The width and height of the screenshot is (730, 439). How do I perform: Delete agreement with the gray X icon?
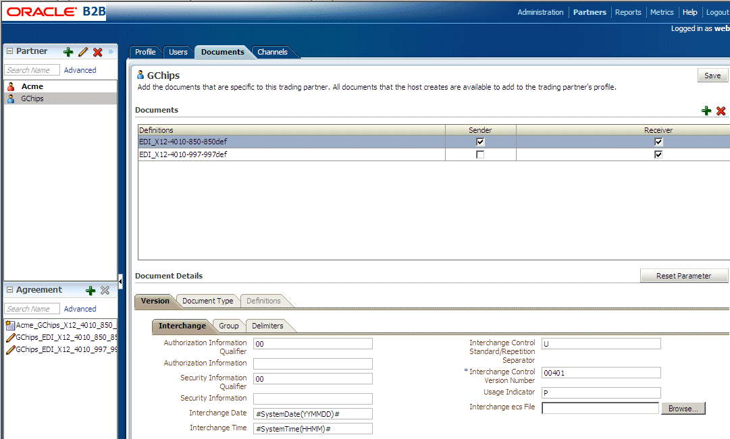105,291
